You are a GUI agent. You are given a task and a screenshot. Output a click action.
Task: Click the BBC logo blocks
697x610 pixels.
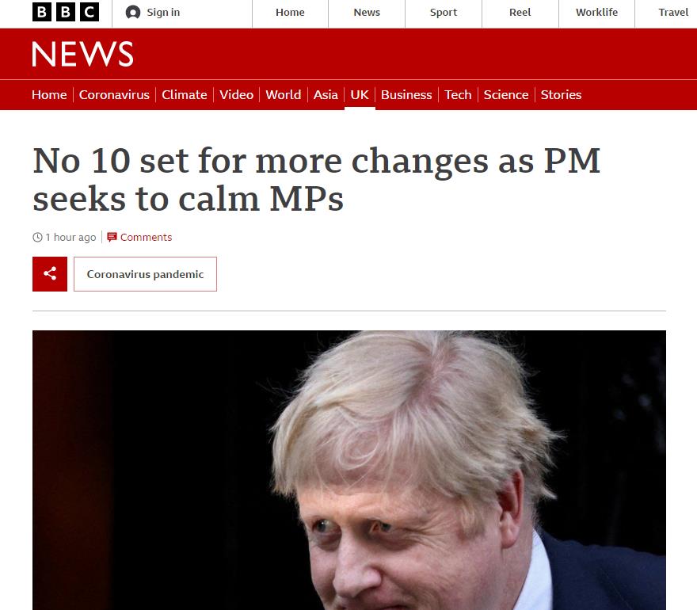tap(66, 12)
